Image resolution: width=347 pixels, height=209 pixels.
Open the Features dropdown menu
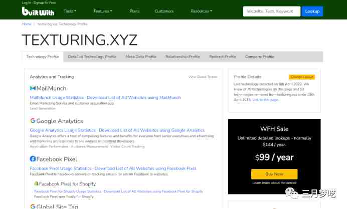click(103, 11)
